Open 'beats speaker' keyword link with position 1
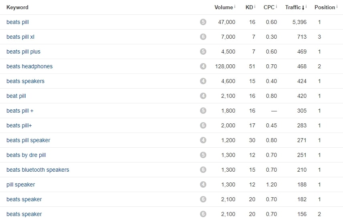This screenshot has height=220, width=343. pyautogui.click(x=24, y=199)
